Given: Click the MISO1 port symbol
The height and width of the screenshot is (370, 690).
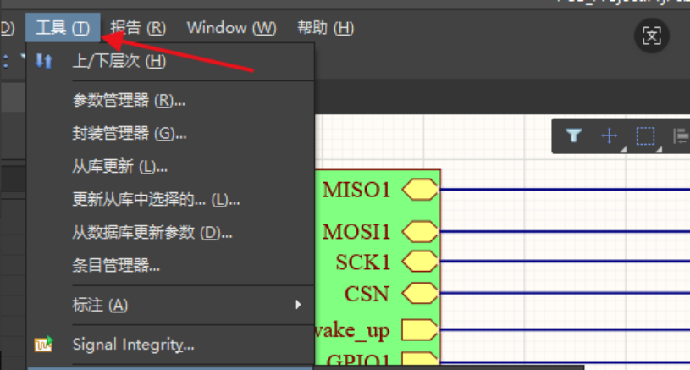Looking at the screenshot, I should coord(420,190).
